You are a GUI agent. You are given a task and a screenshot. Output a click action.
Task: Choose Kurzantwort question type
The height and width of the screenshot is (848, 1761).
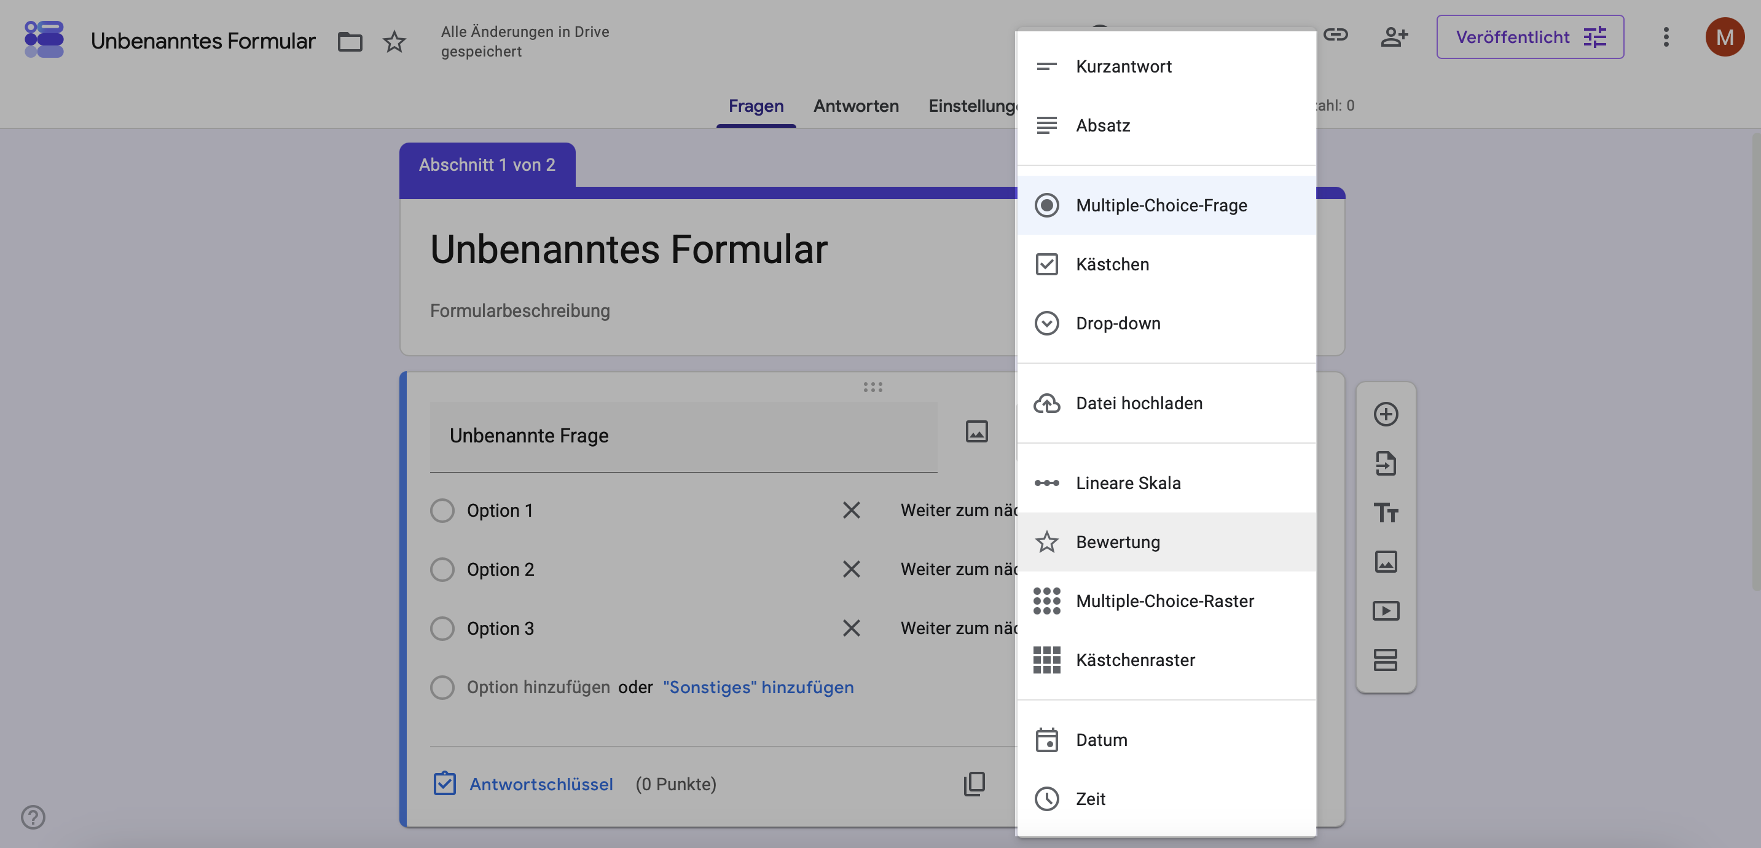point(1166,66)
